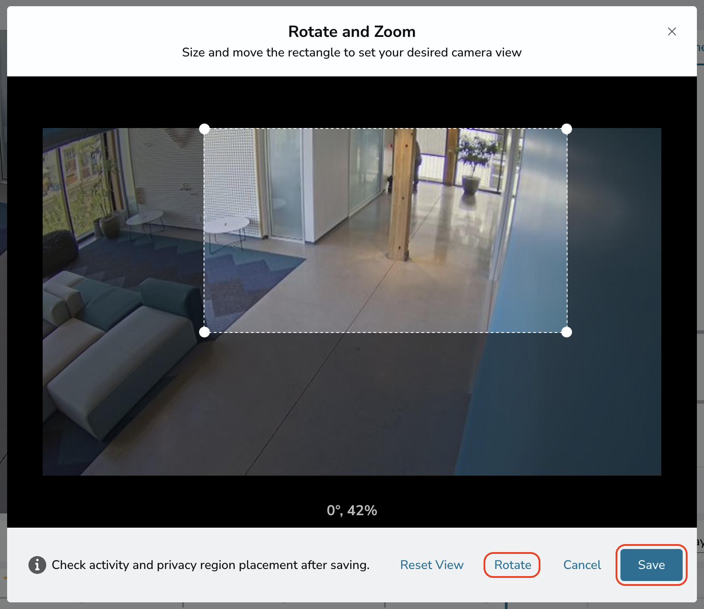This screenshot has height=609, width=704.
Task: Click the bottom dashed edge of the rectangle
Action: (385, 332)
